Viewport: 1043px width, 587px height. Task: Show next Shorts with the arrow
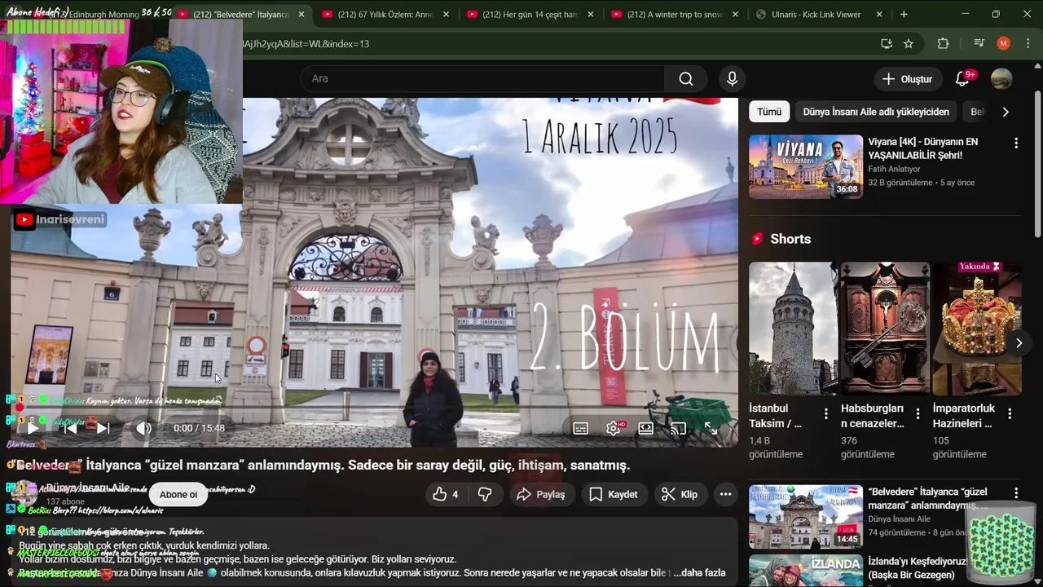[x=1019, y=343]
